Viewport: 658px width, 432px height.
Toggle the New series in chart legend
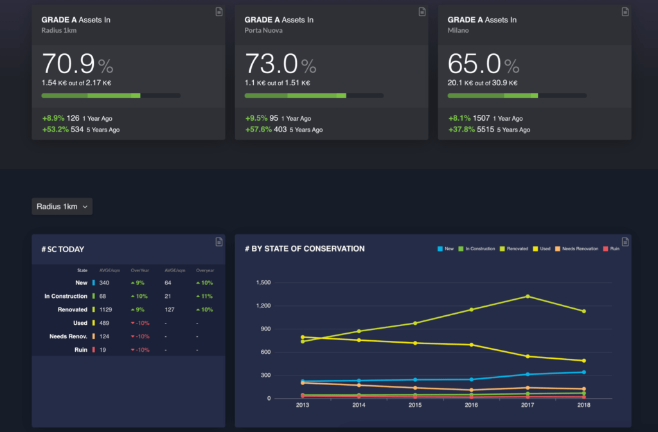point(445,248)
